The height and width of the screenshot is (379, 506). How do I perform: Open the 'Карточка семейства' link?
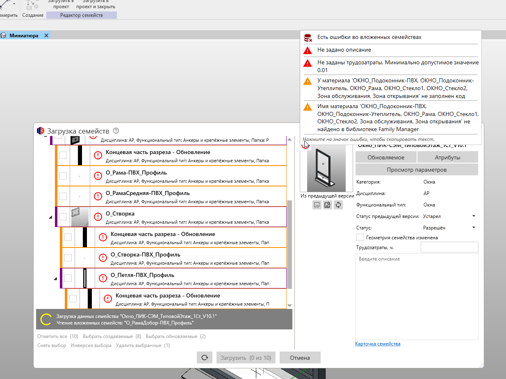pyautogui.click(x=378, y=344)
